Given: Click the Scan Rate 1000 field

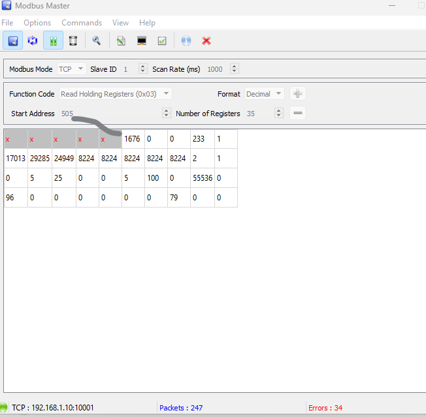Looking at the screenshot, I should [x=218, y=69].
